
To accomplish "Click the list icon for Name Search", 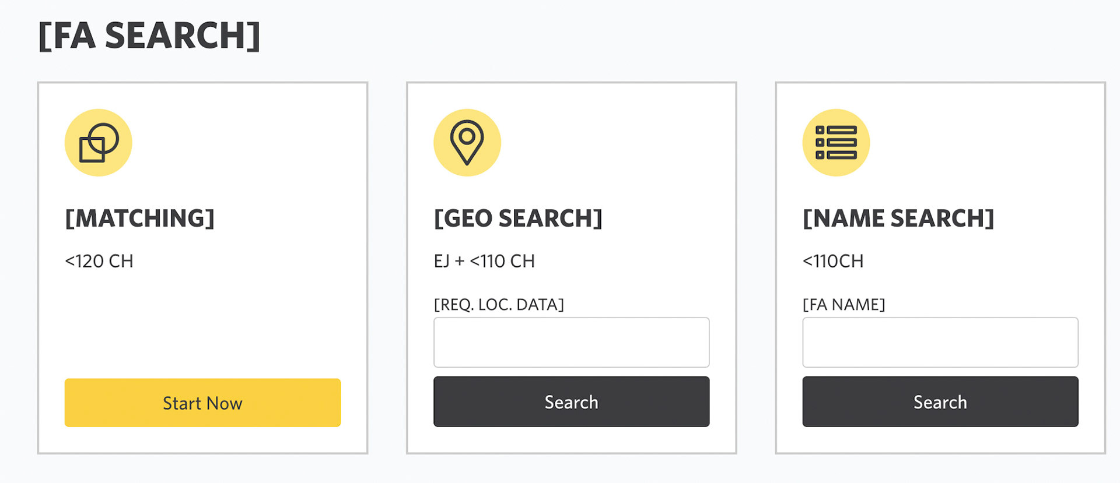I will 836,143.
